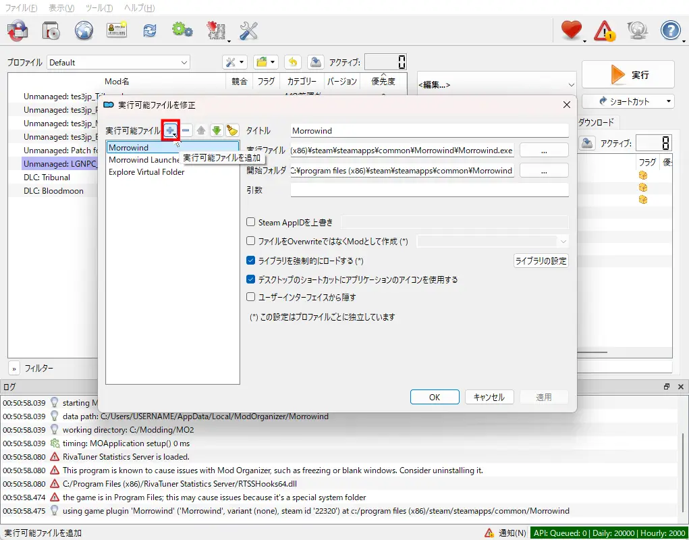689x540 pixels.
Task: Click OK in the executables dialog
Action: pyautogui.click(x=435, y=397)
